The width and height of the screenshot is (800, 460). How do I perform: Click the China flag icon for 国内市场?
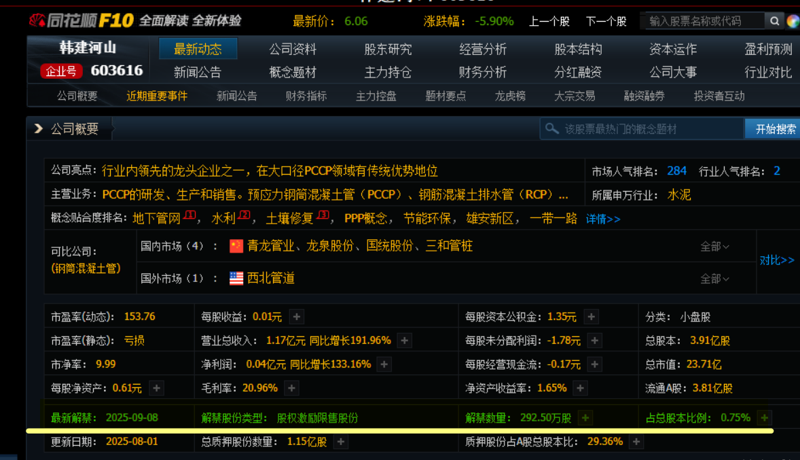point(236,246)
